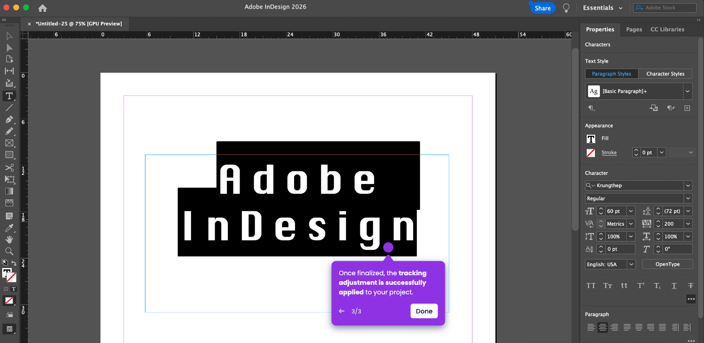Open the Regular font style dropdown
Viewport: 704px width, 343px height.
tap(688, 198)
